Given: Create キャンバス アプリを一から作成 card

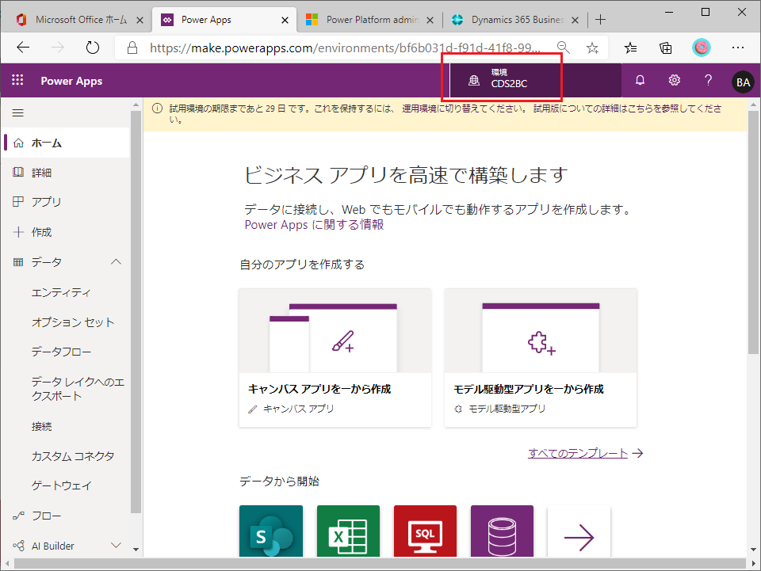Looking at the screenshot, I should [x=335, y=358].
